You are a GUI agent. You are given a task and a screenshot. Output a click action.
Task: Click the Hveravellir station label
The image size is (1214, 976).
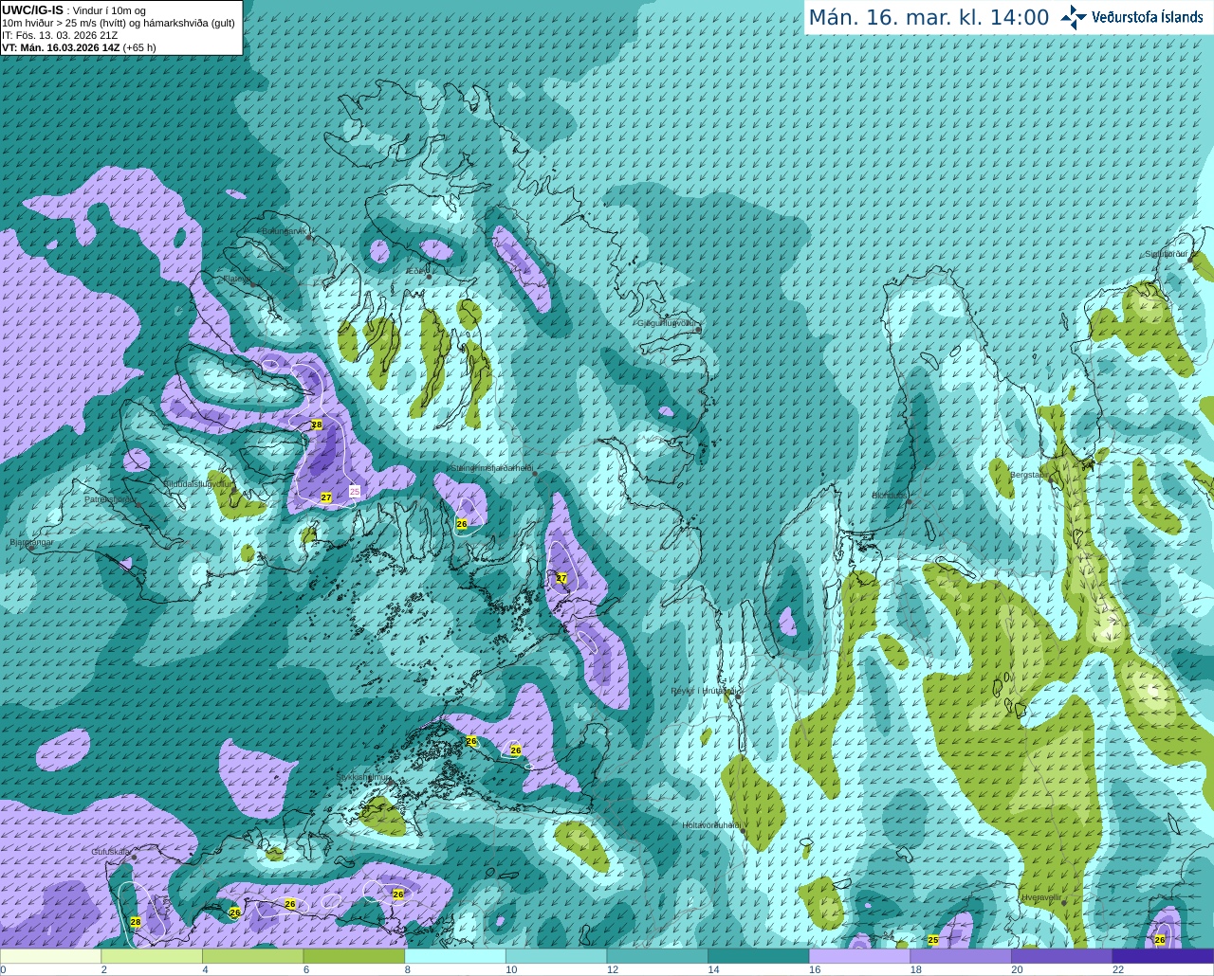(x=1041, y=897)
